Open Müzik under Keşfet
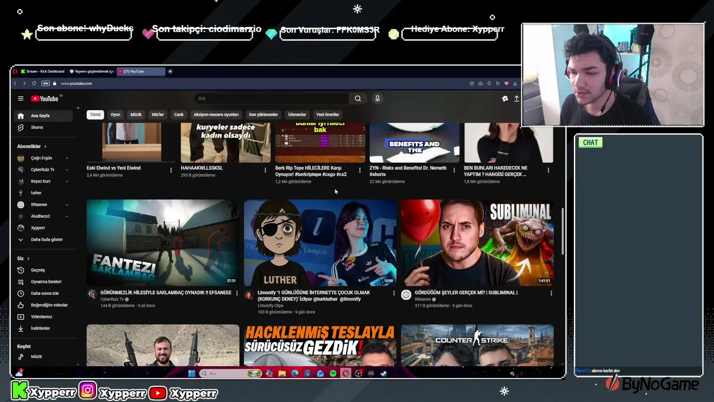This screenshot has height=402, width=714. click(44, 357)
